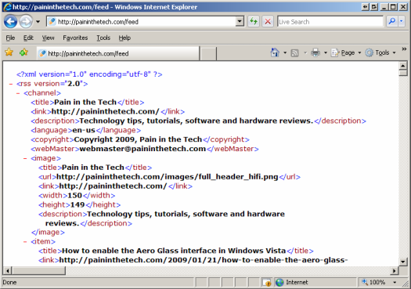Viewport: 411px width, 289px height.
Task: Click the Home icon
Action: click(x=275, y=52)
